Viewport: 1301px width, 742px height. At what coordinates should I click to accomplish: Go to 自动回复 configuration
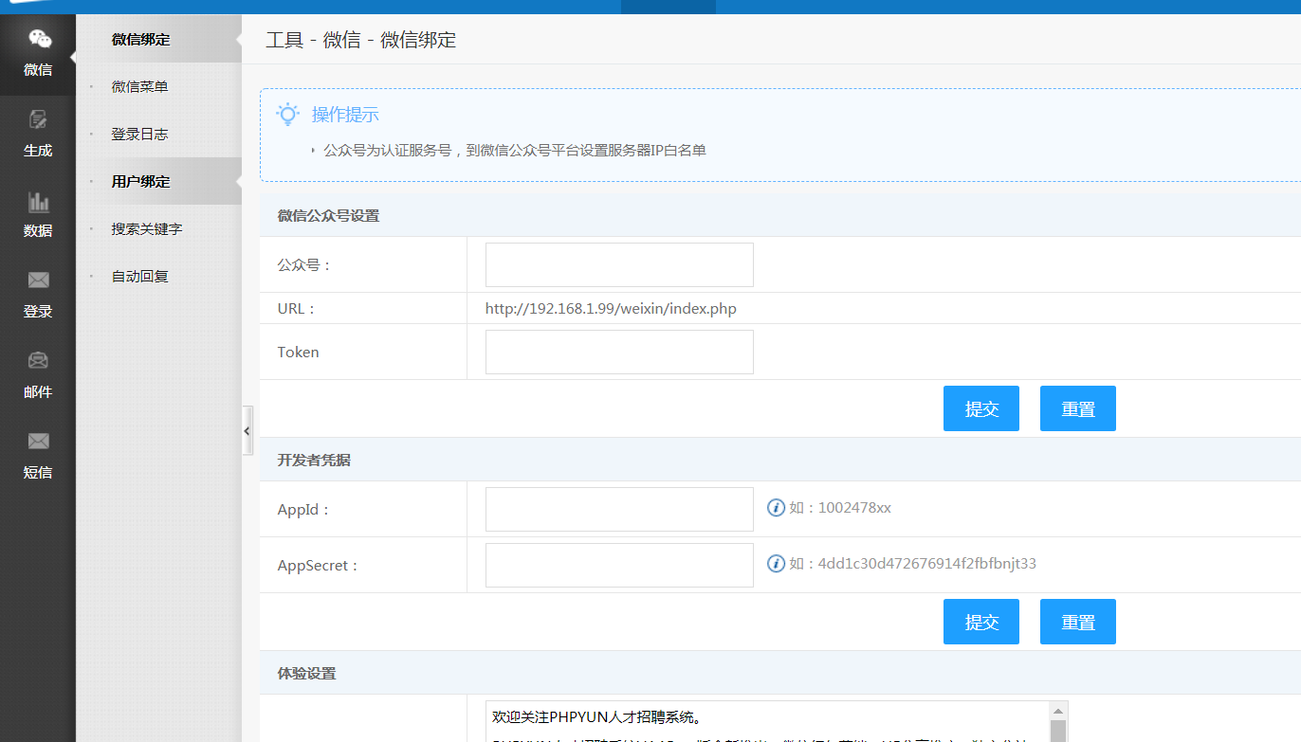coord(137,276)
